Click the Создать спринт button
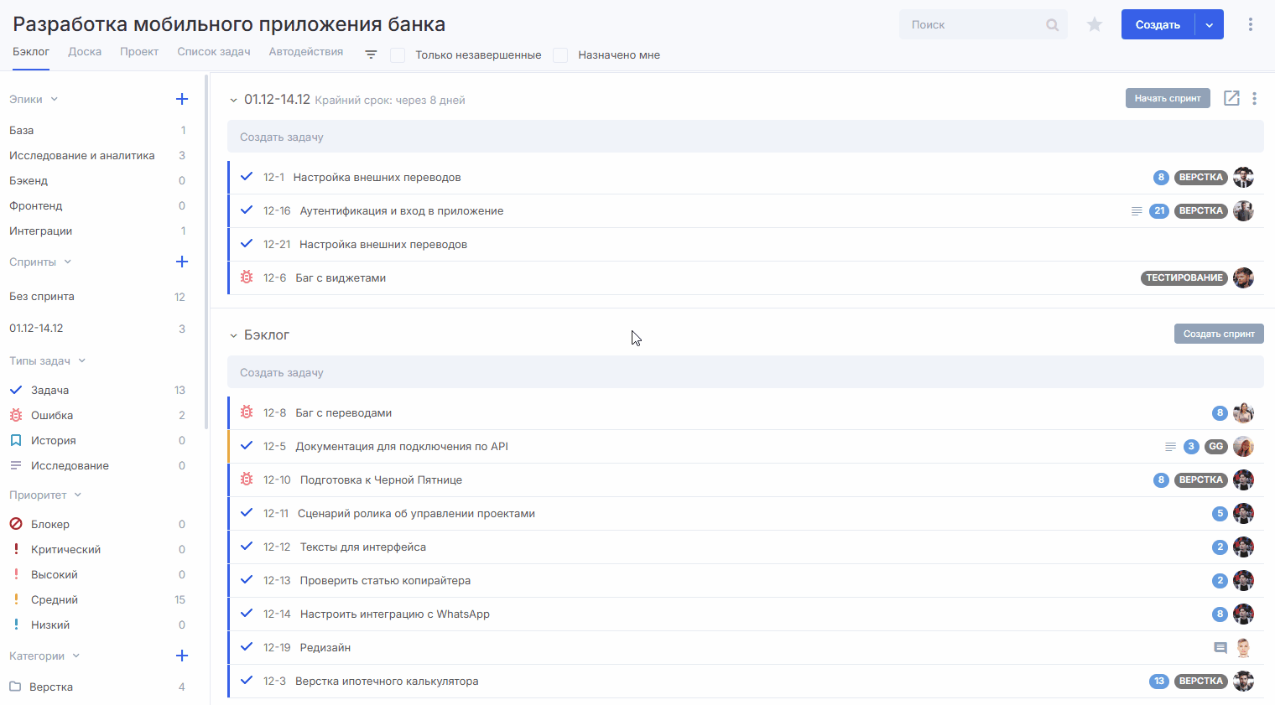This screenshot has width=1275, height=705. click(1218, 334)
